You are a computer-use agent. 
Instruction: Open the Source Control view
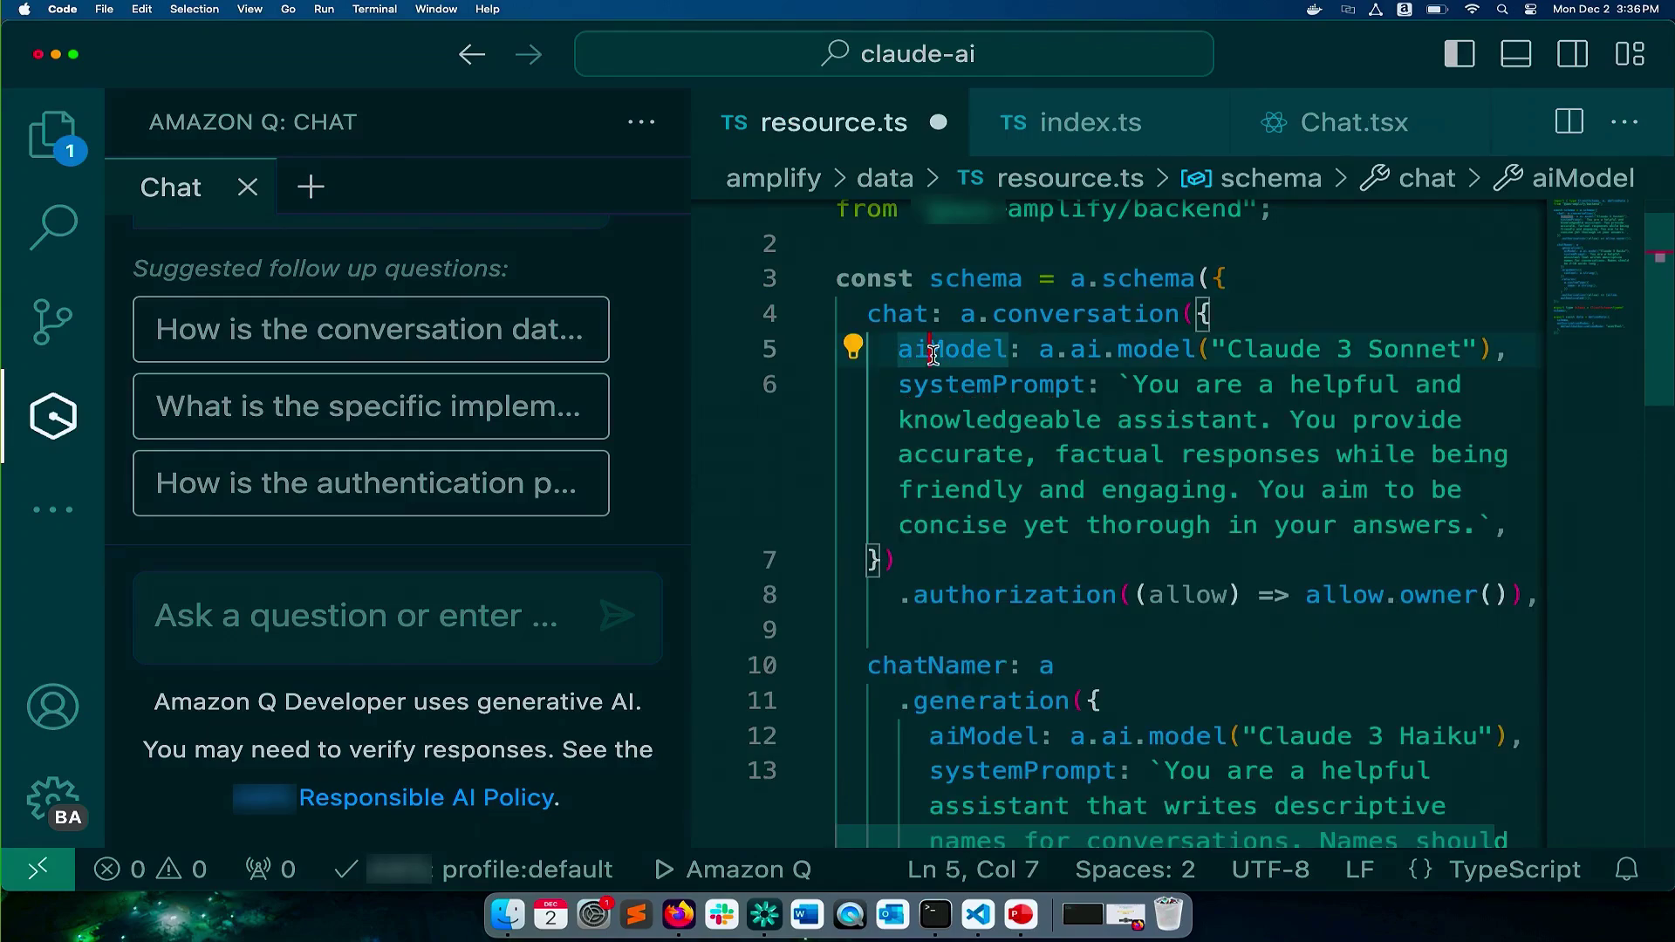coord(52,321)
